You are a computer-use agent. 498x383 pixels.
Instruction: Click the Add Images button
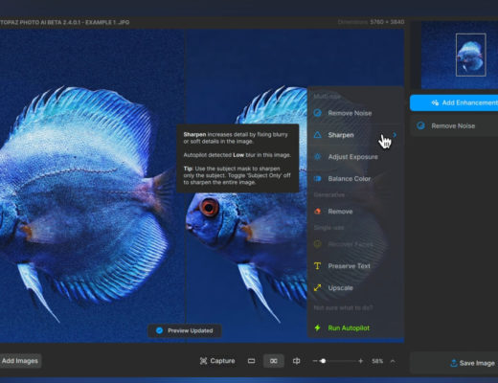coord(20,361)
